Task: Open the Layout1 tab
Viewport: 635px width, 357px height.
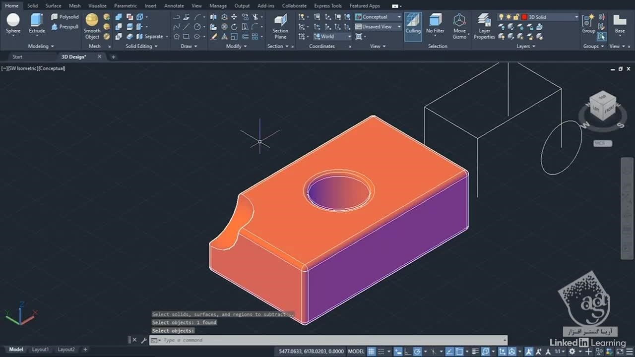Action: point(40,350)
